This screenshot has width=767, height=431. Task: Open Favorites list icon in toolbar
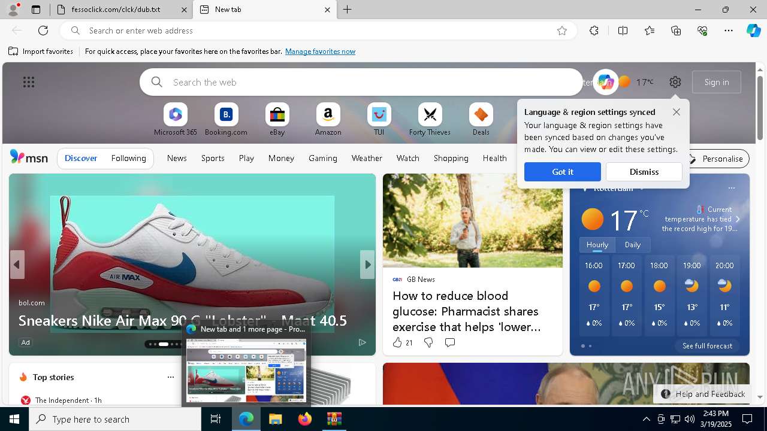pyautogui.click(x=650, y=31)
